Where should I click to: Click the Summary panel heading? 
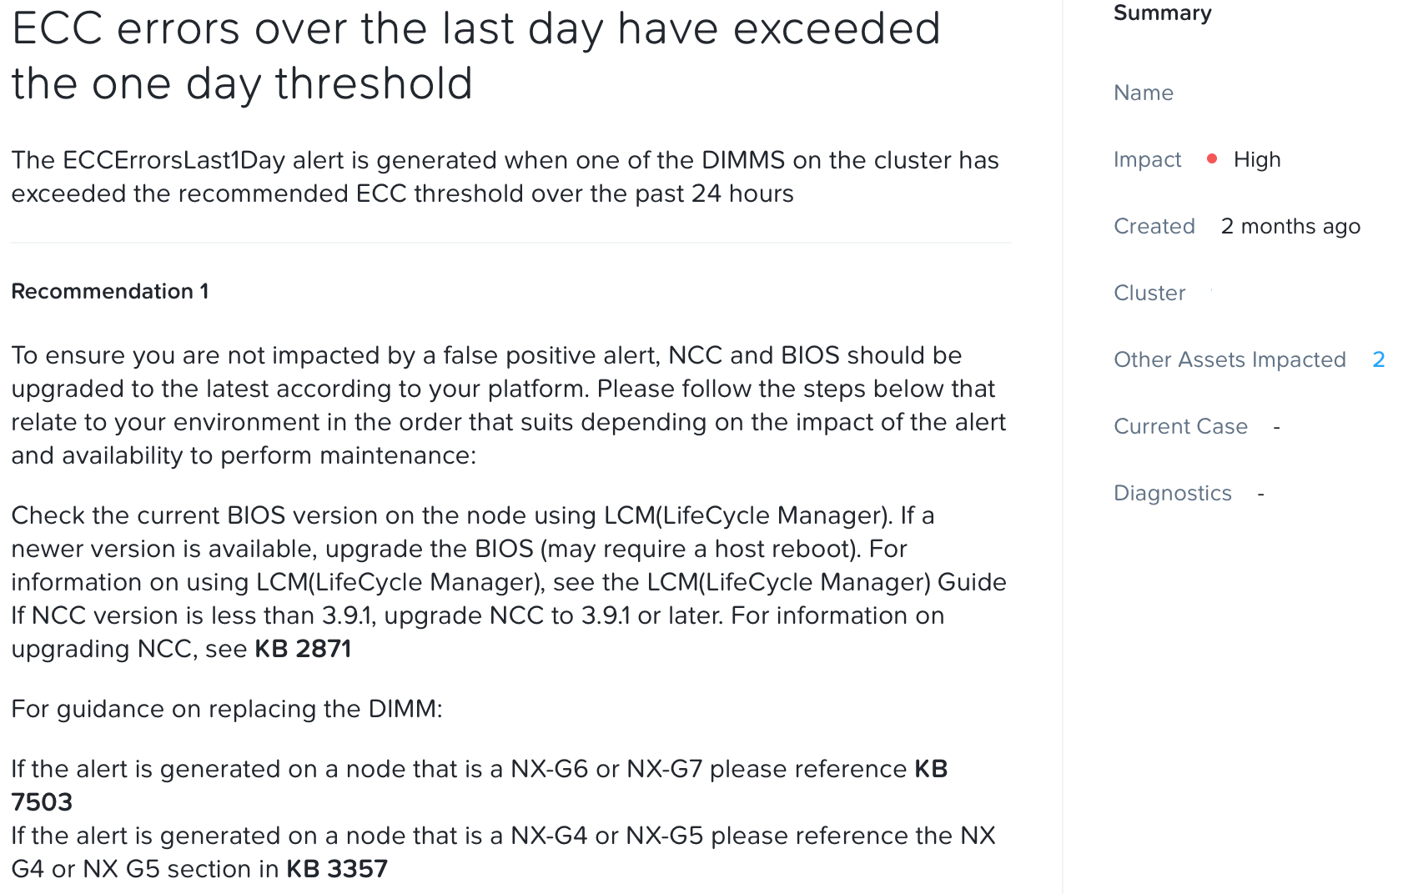tap(1162, 13)
